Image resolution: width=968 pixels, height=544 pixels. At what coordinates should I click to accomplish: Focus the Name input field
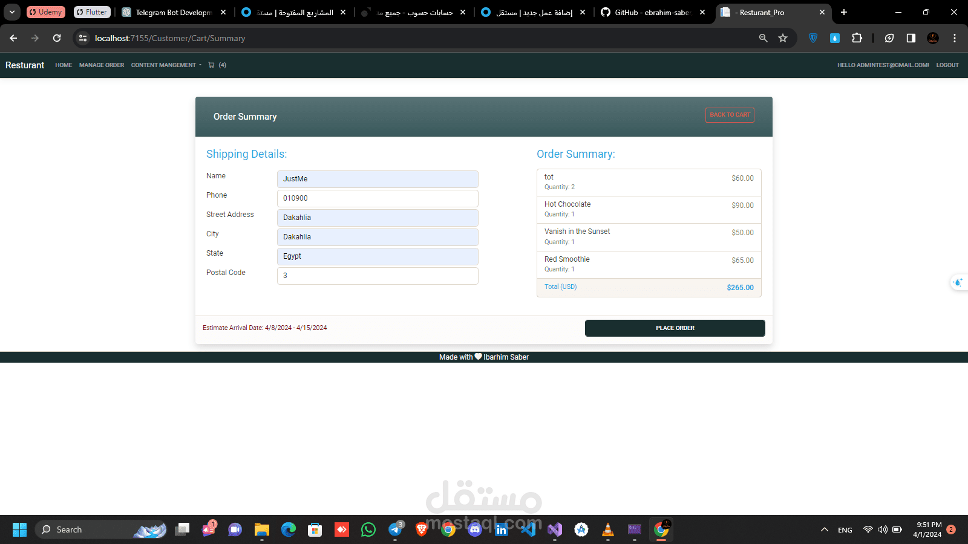[x=378, y=179]
